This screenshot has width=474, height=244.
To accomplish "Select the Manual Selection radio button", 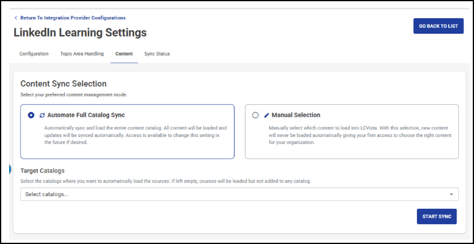I will click(255, 115).
